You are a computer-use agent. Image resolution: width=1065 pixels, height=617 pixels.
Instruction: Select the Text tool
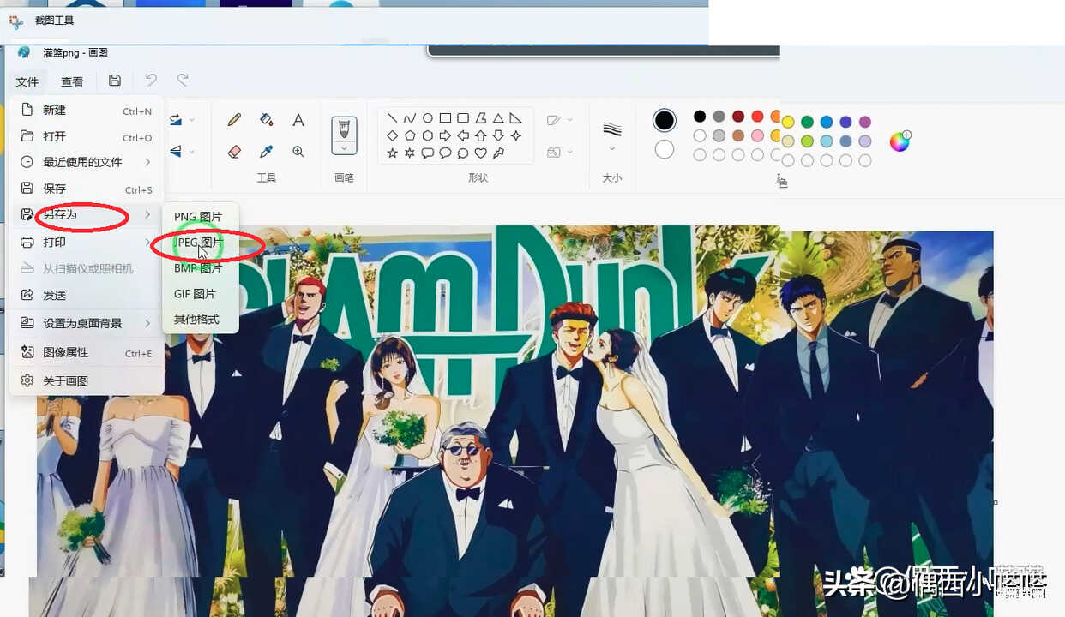[x=298, y=120]
